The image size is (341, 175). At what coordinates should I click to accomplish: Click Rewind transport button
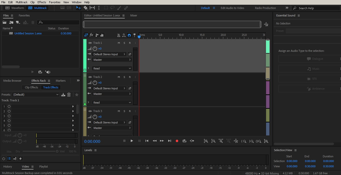pos(154,141)
